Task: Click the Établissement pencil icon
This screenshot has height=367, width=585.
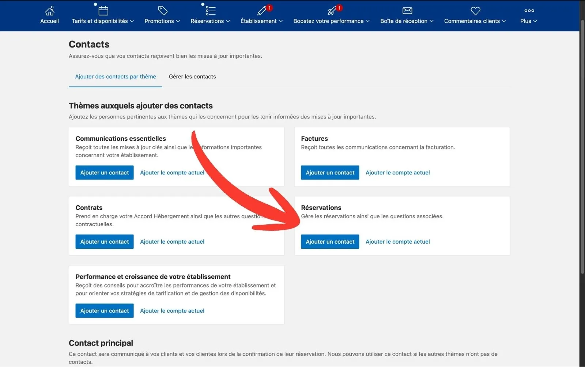Action: (262, 11)
